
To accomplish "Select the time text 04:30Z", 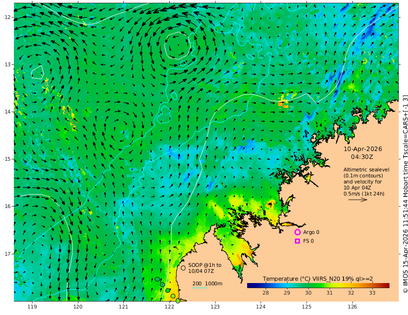I will (x=362, y=157).
